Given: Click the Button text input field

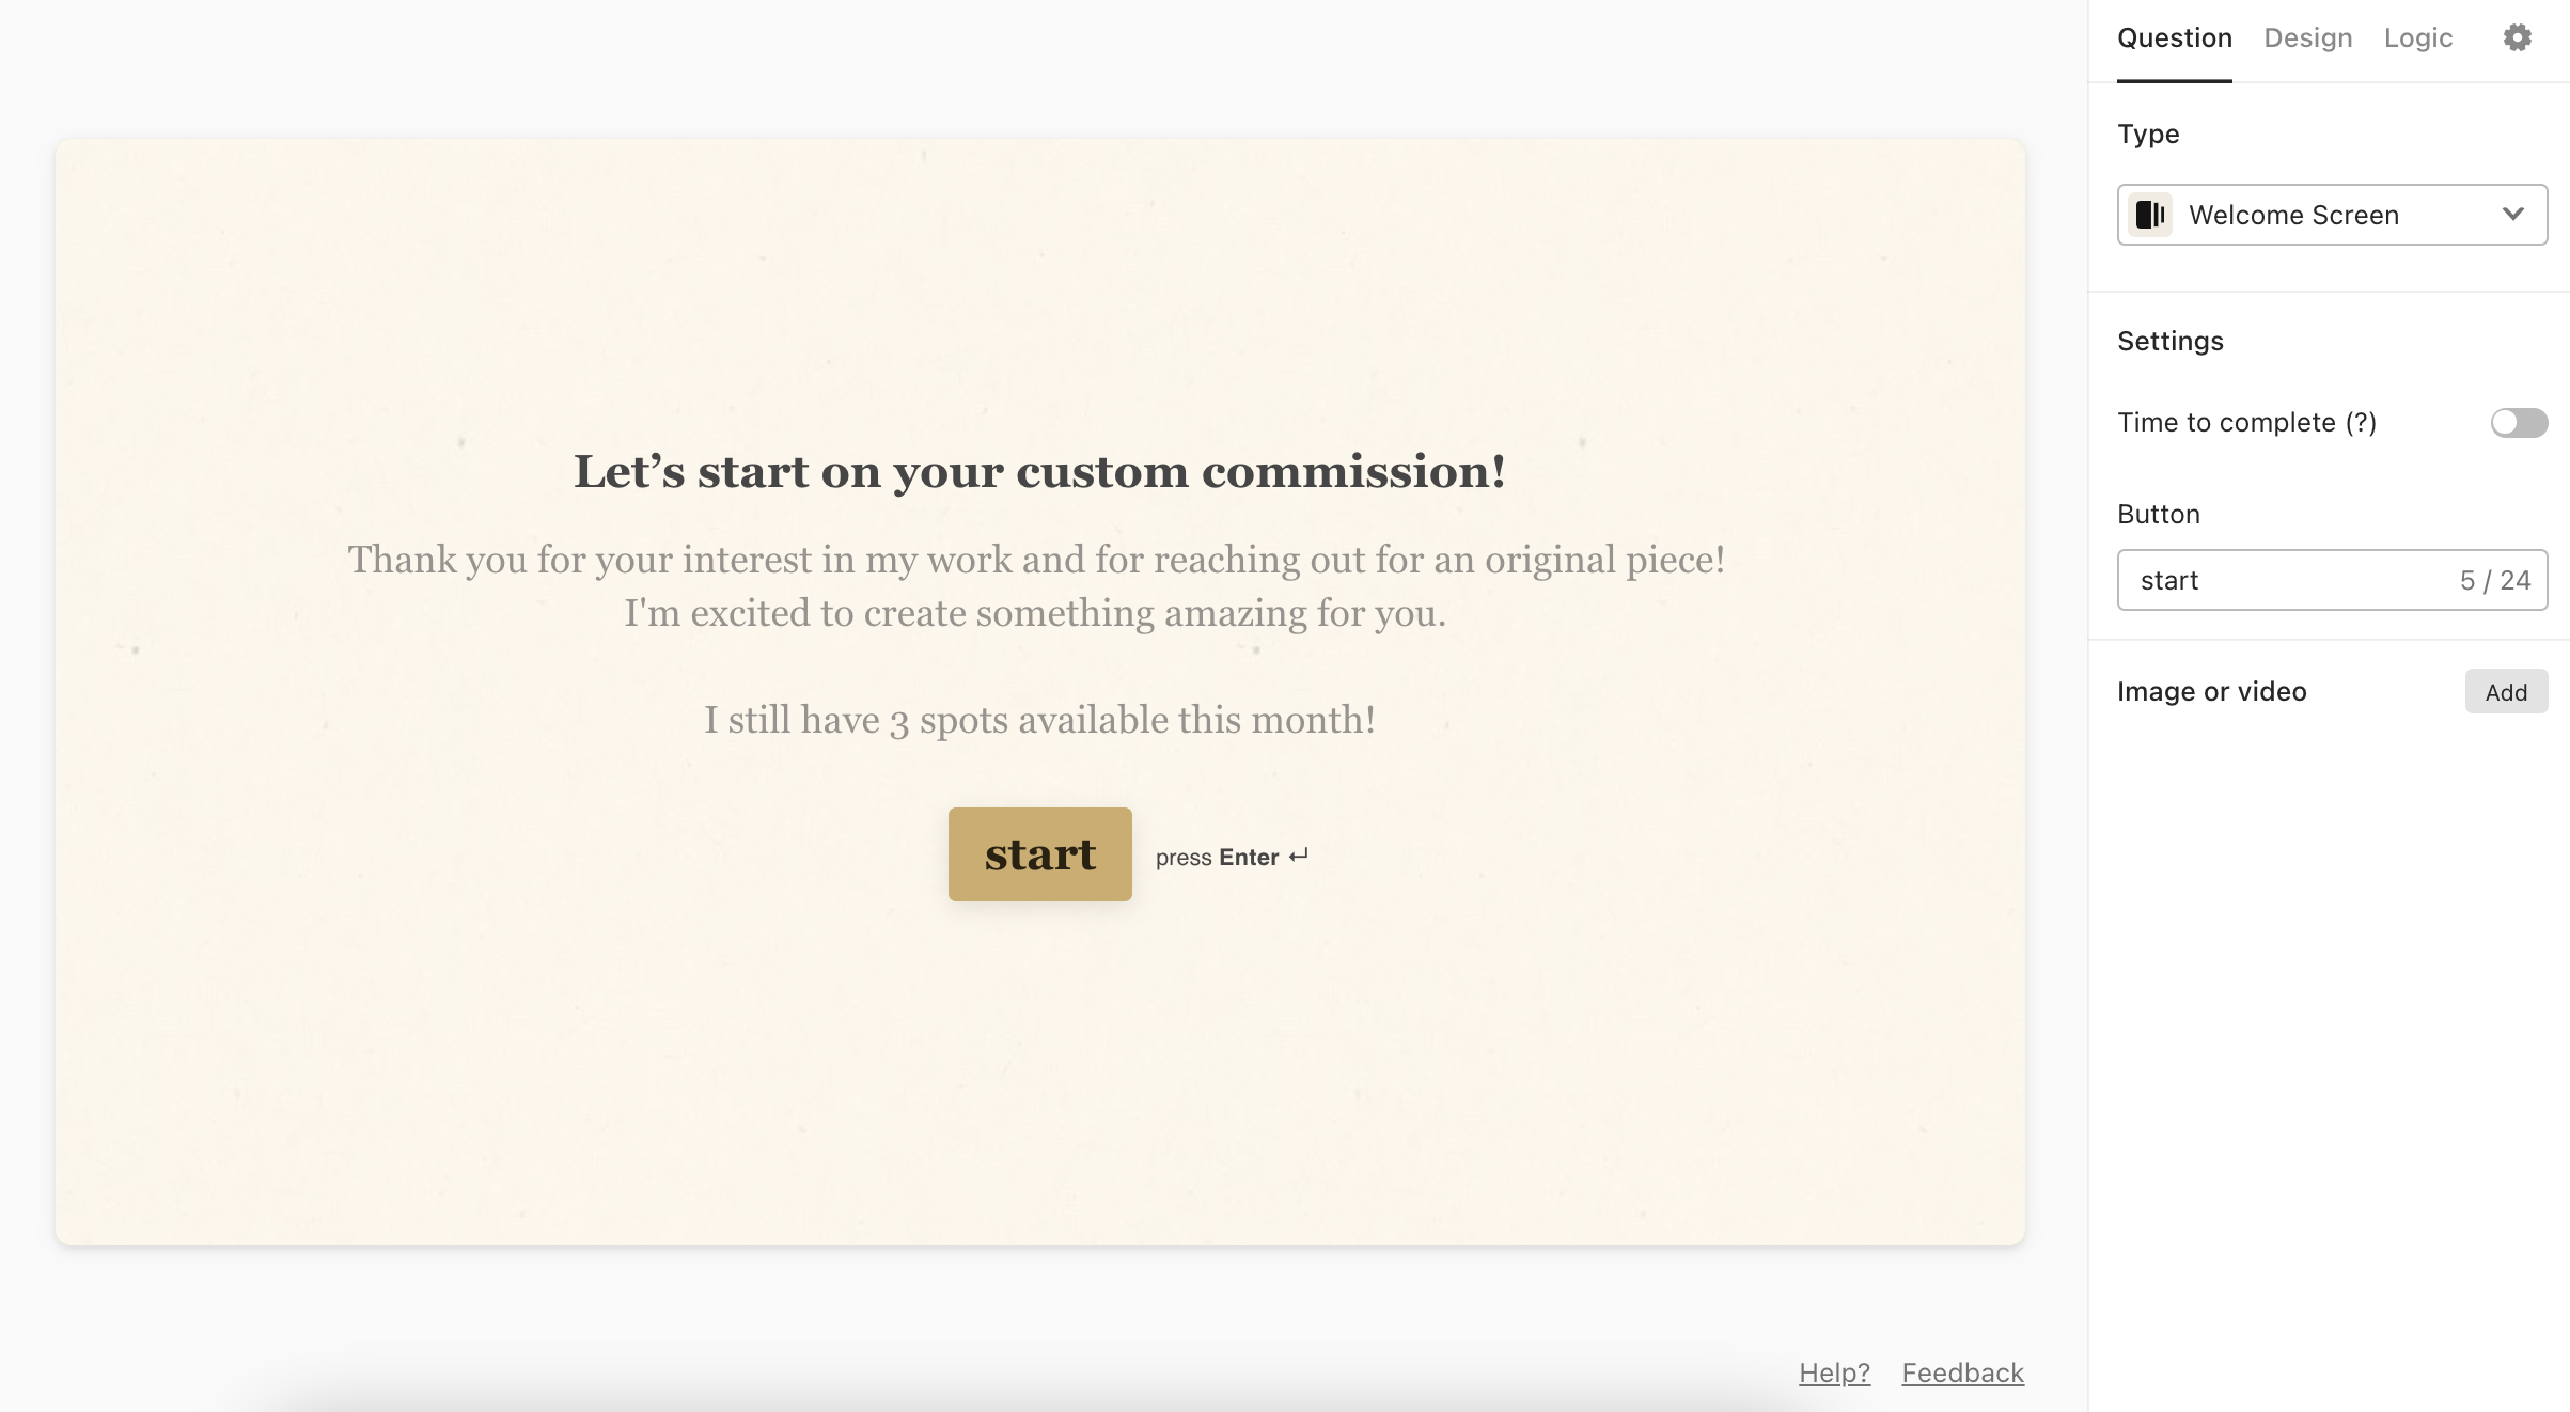Looking at the screenshot, I should pyautogui.click(x=2332, y=580).
